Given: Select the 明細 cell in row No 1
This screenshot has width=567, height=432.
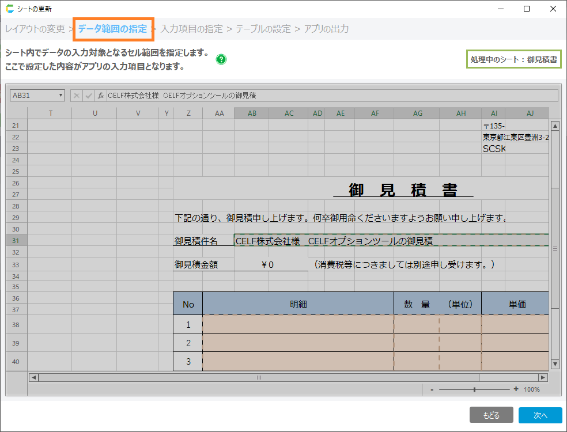Looking at the screenshot, I should pyautogui.click(x=298, y=324).
